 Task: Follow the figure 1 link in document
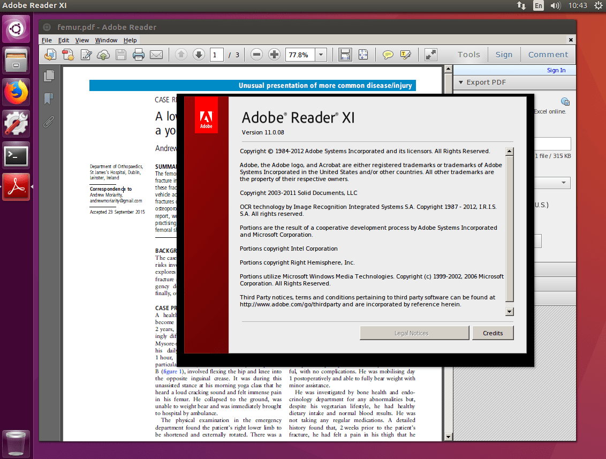(x=172, y=371)
